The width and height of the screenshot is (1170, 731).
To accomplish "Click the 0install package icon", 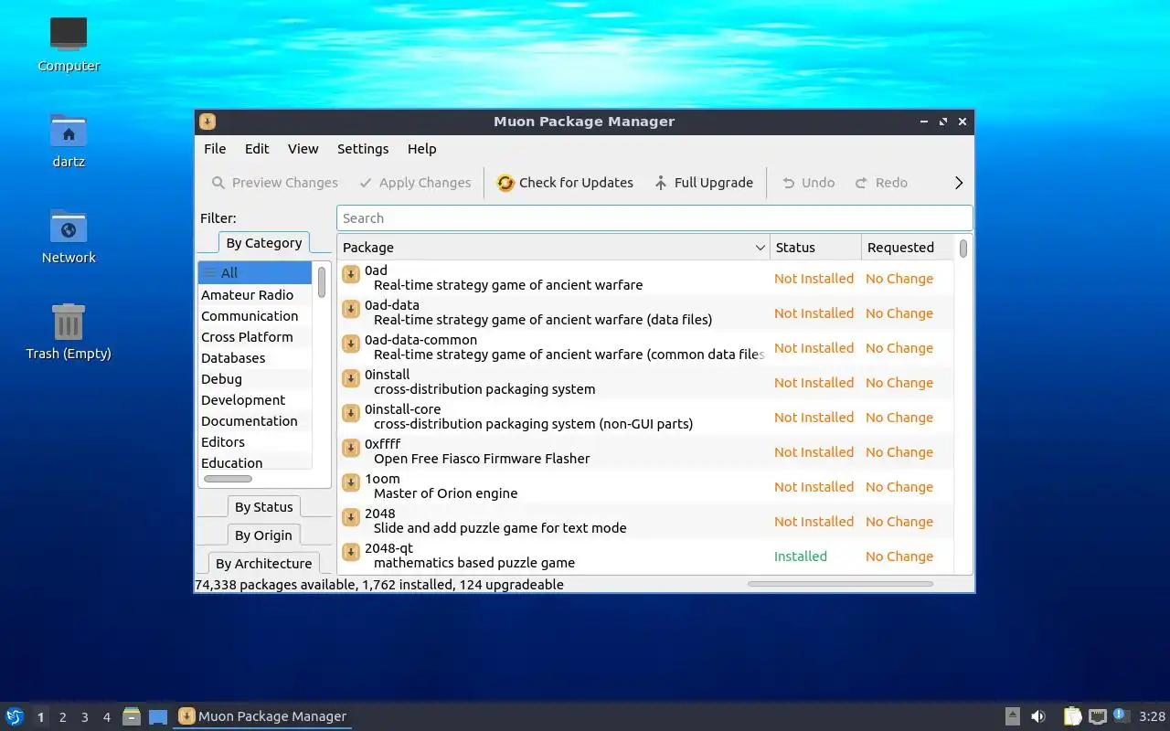I will click(351, 378).
